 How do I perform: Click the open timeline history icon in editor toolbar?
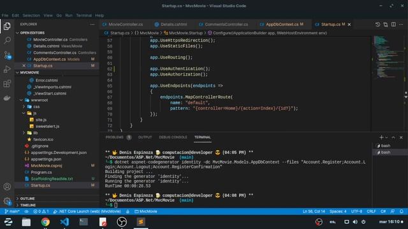click(x=377, y=24)
